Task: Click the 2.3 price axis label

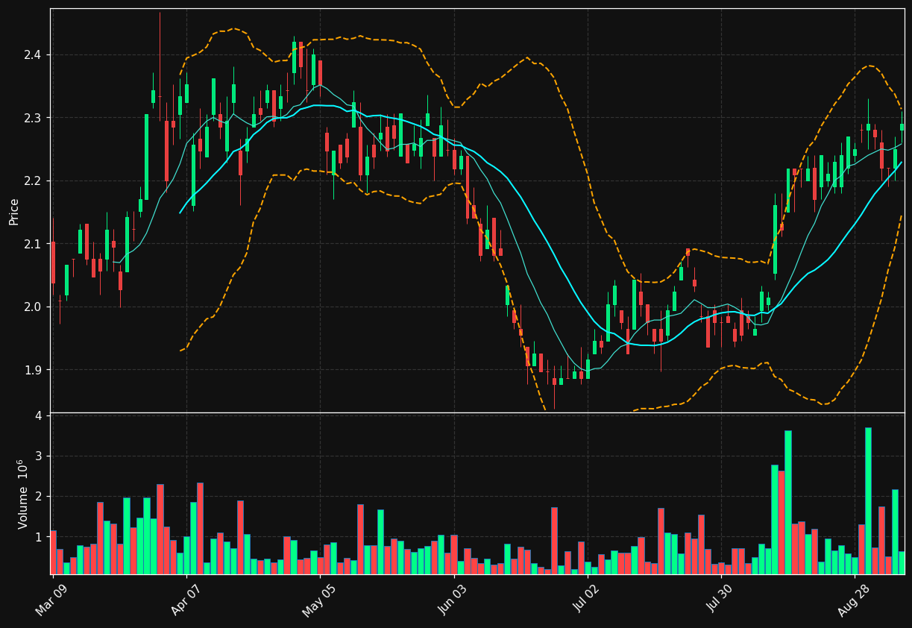Action: pos(34,118)
